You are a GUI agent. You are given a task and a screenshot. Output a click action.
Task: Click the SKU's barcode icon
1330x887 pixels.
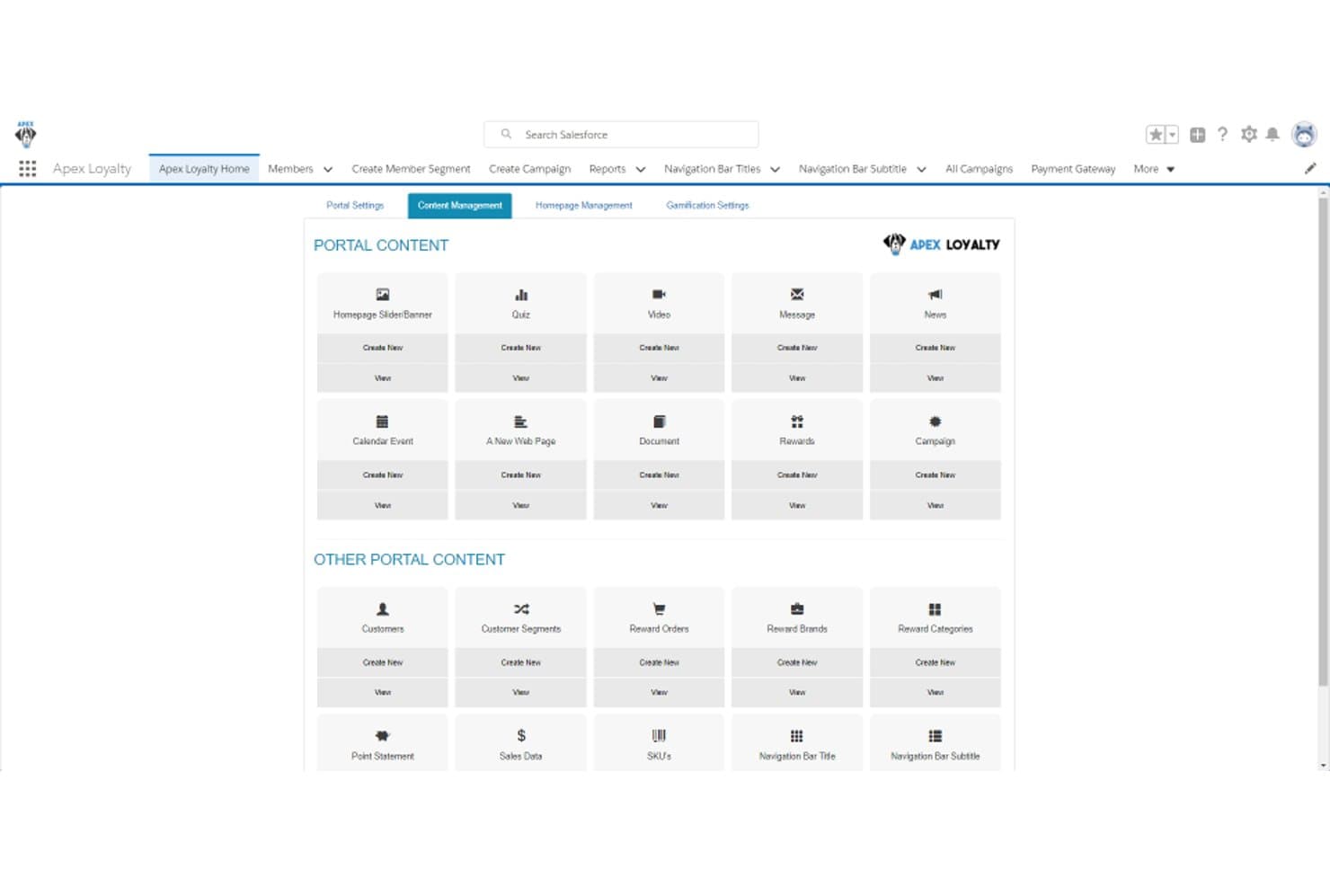pyautogui.click(x=659, y=736)
